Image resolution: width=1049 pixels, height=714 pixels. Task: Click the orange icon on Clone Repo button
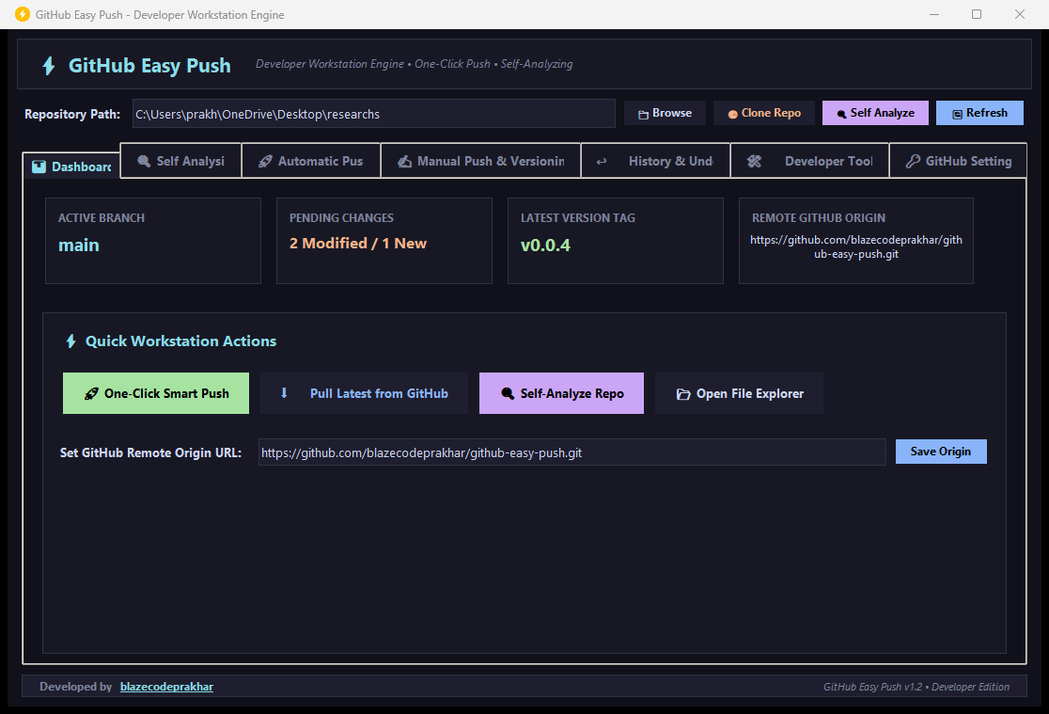(732, 114)
